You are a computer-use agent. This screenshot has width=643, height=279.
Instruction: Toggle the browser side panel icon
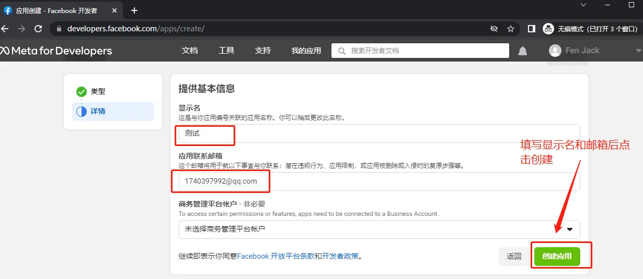(x=532, y=29)
